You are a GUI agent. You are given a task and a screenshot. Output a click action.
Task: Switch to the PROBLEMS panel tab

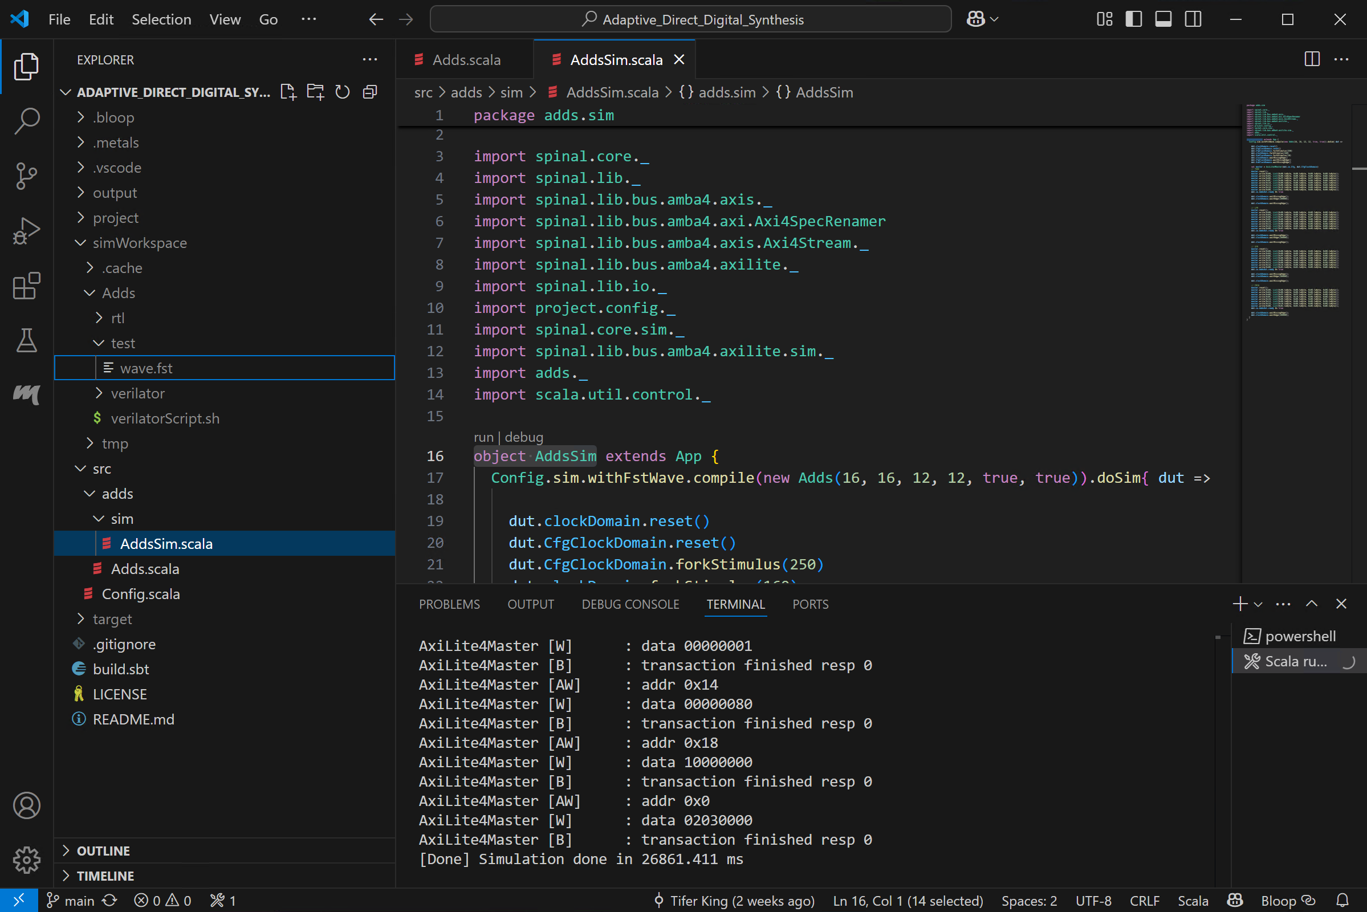449,604
